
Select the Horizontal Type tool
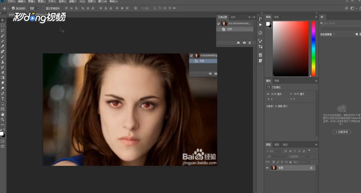click(3, 98)
